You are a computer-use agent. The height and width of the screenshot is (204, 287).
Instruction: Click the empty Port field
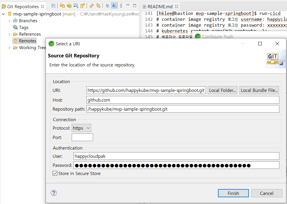(82, 137)
